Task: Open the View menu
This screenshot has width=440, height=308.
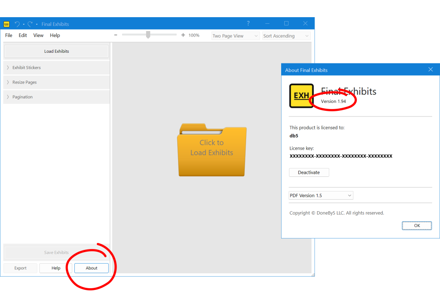Action: click(38, 35)
